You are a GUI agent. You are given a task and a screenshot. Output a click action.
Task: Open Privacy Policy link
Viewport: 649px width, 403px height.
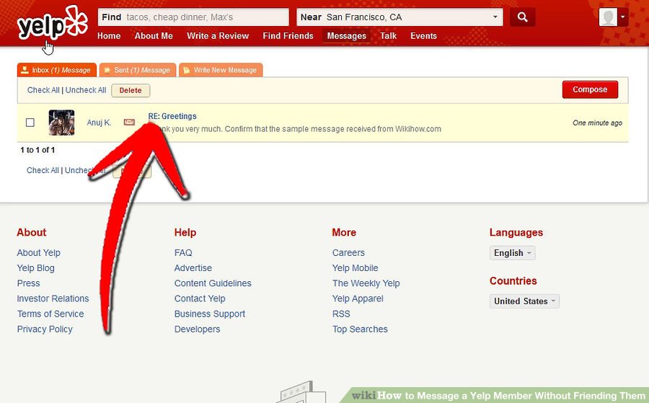click(x=45, y=329)
